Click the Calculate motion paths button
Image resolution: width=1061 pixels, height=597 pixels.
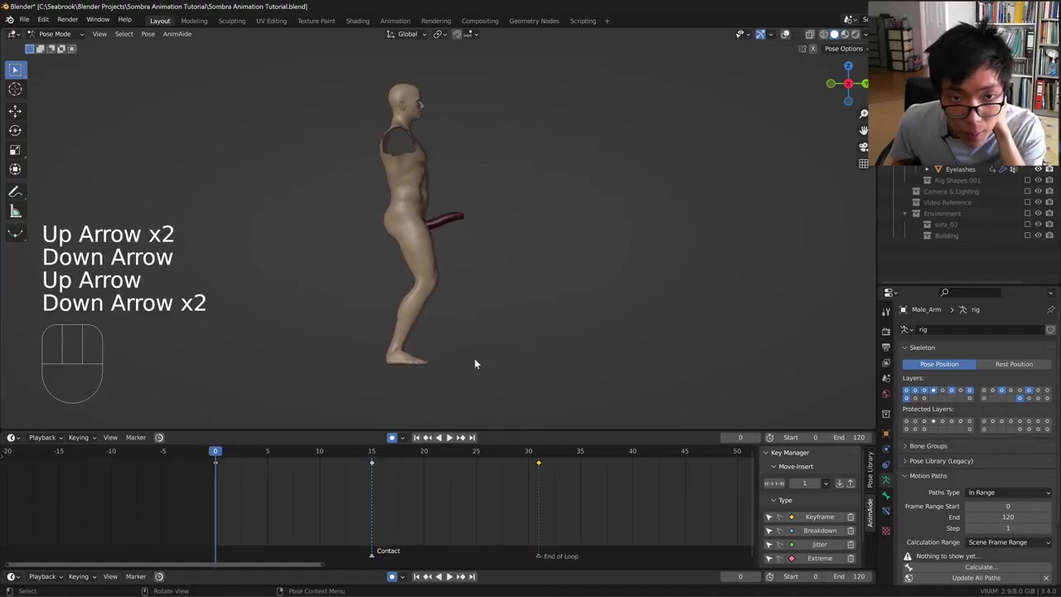(980, 567)
